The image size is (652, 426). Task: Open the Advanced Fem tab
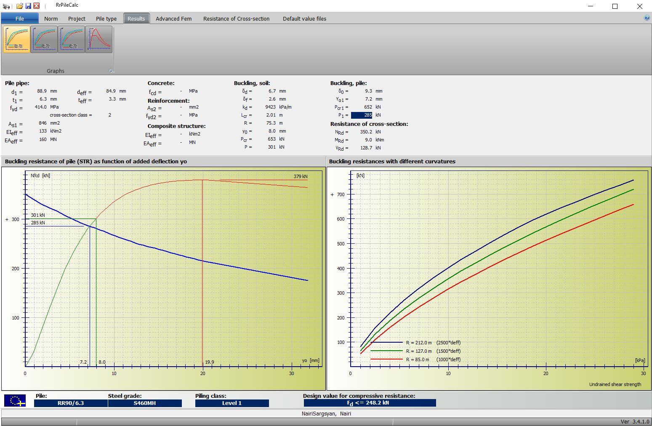173,19
